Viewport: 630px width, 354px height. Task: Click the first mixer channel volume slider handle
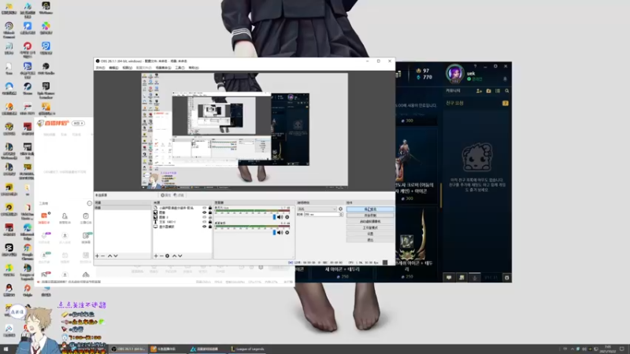[x=274, y=217]
